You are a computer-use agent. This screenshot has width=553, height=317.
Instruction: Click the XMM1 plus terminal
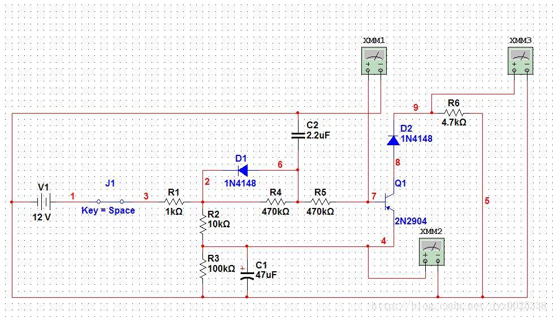pos(368,70)
